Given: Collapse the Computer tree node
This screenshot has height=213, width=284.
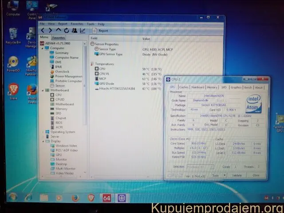Looking at the screenshot, I should pos(43,48).
